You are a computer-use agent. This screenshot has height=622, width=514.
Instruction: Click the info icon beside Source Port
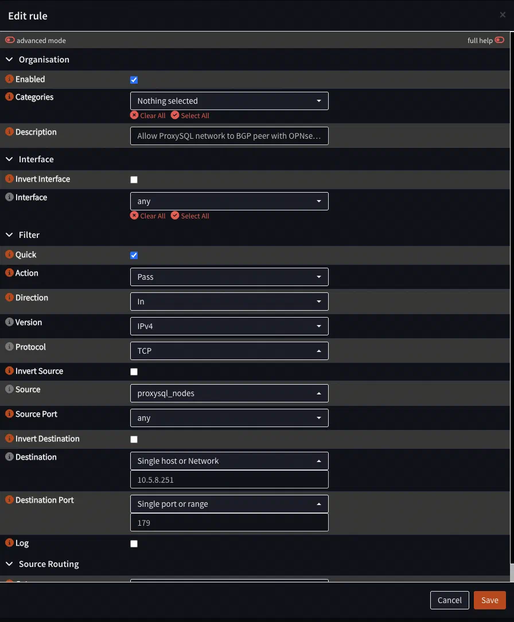point(10,413)
